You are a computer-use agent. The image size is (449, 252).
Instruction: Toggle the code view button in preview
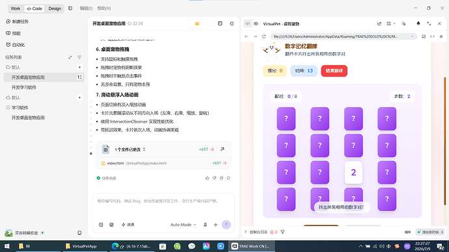[x=248, y=24]
